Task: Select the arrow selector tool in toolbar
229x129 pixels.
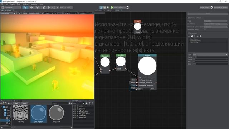Action: coord(25,7)
